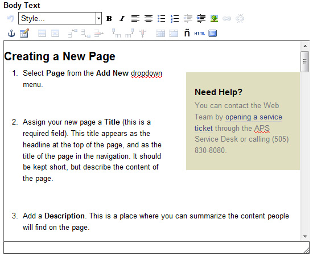Click the editor resize handle corner

tap(306, 250)
